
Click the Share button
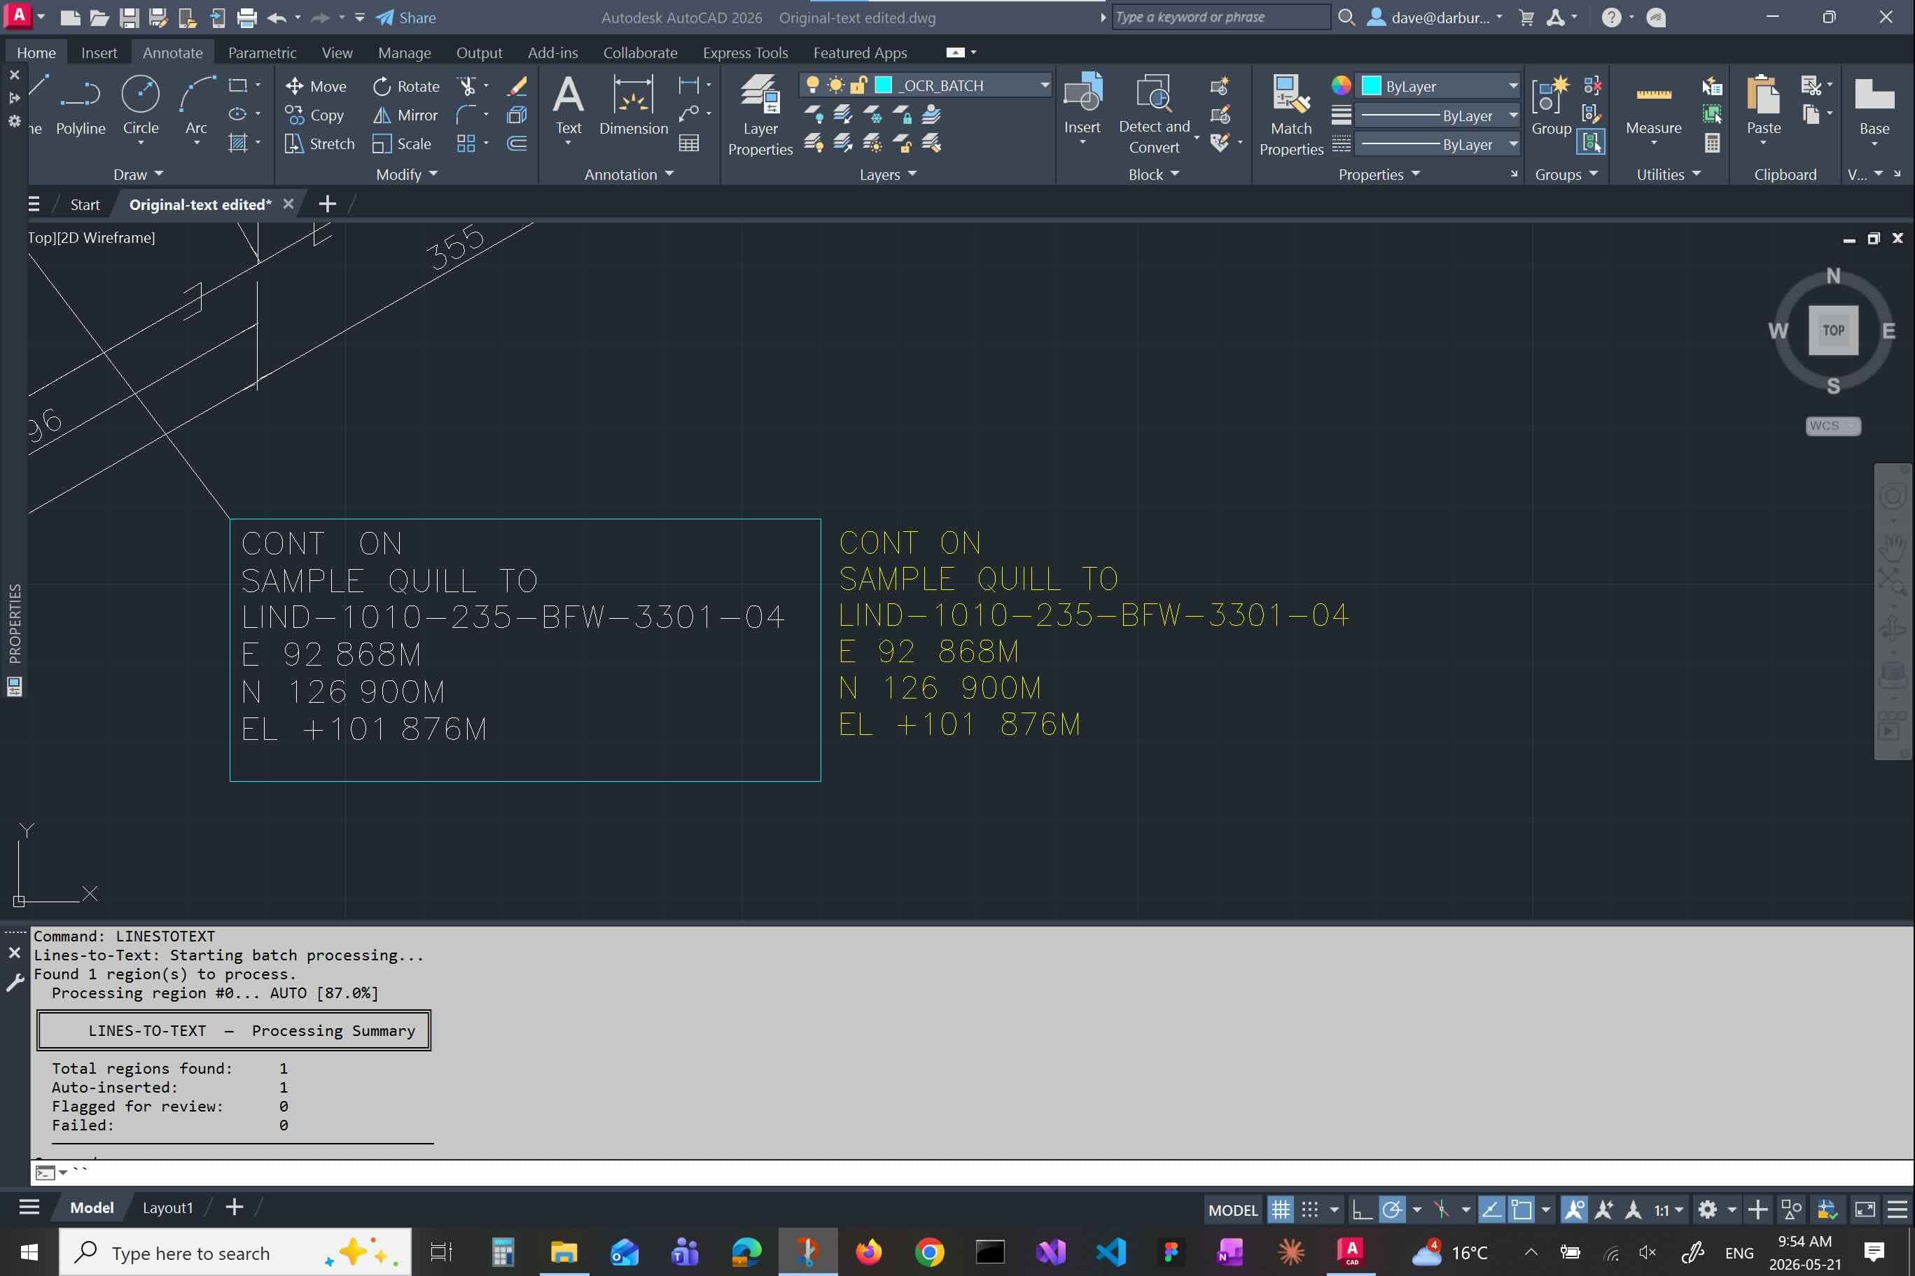[x=406, y=17]
